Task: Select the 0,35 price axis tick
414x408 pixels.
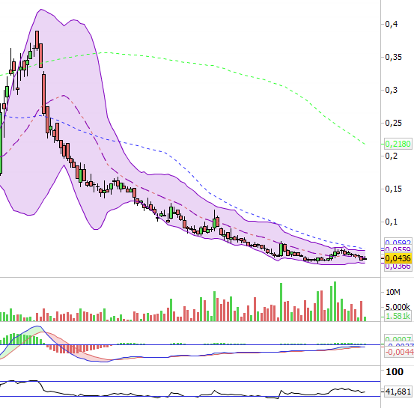Action: point(393,57)
